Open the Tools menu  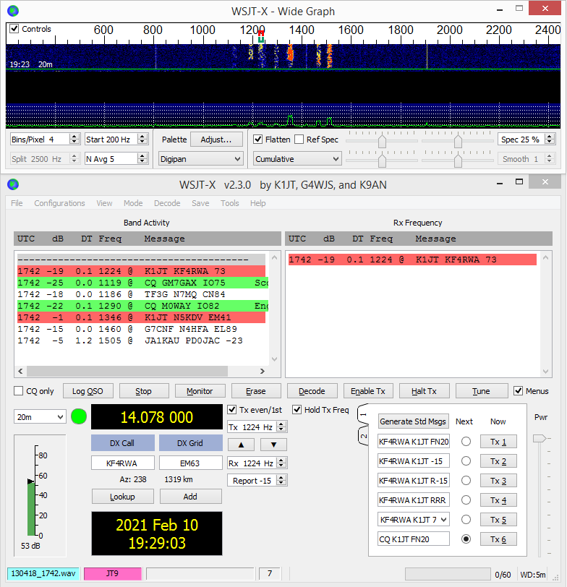coord(229,203)
